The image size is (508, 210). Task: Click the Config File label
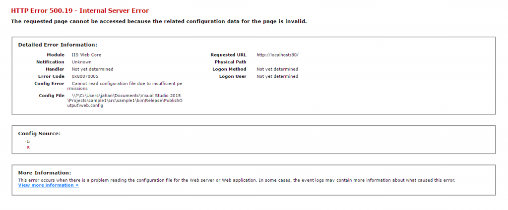click(x=52, y=95)
